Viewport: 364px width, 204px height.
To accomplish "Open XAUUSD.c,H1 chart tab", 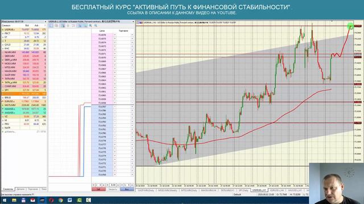I will [295, 190].
